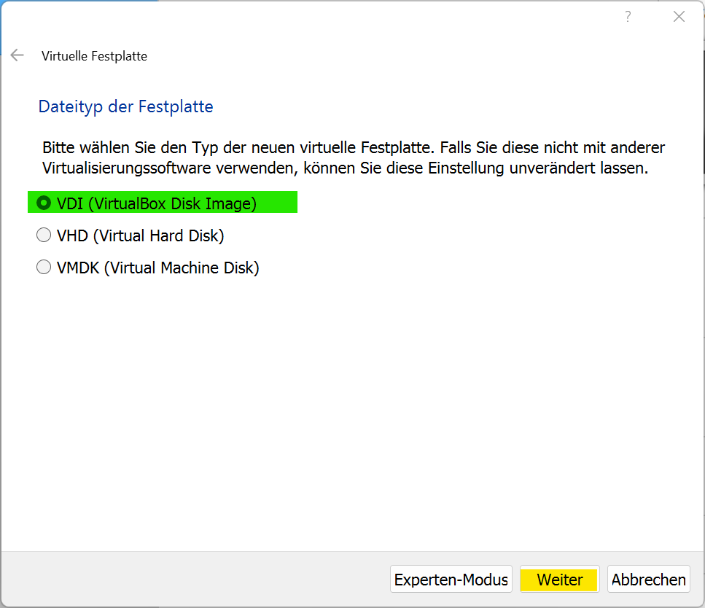Switch to Experten-Modus
Screen dimensions: 705x608
pyautogui.click(x=451, y=580)
